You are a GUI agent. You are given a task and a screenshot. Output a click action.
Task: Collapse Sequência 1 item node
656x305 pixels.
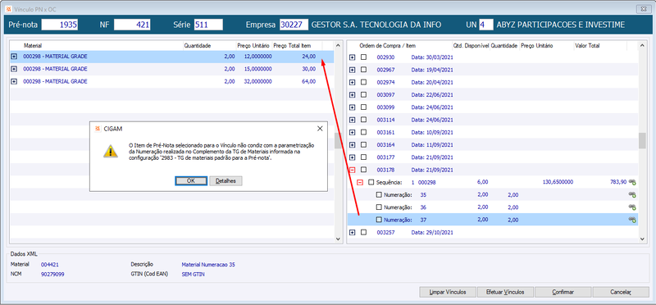pos(360,182)
